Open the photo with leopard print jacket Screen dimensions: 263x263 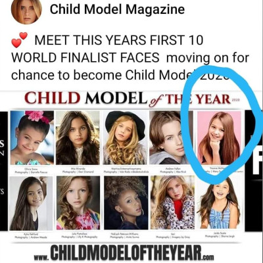pyautogui.click(x=173, y=203)
